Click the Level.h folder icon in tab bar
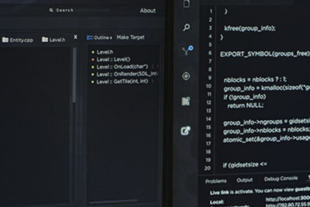Image resolution: width=310 pixels, height=207 pixels. point(45,40)
